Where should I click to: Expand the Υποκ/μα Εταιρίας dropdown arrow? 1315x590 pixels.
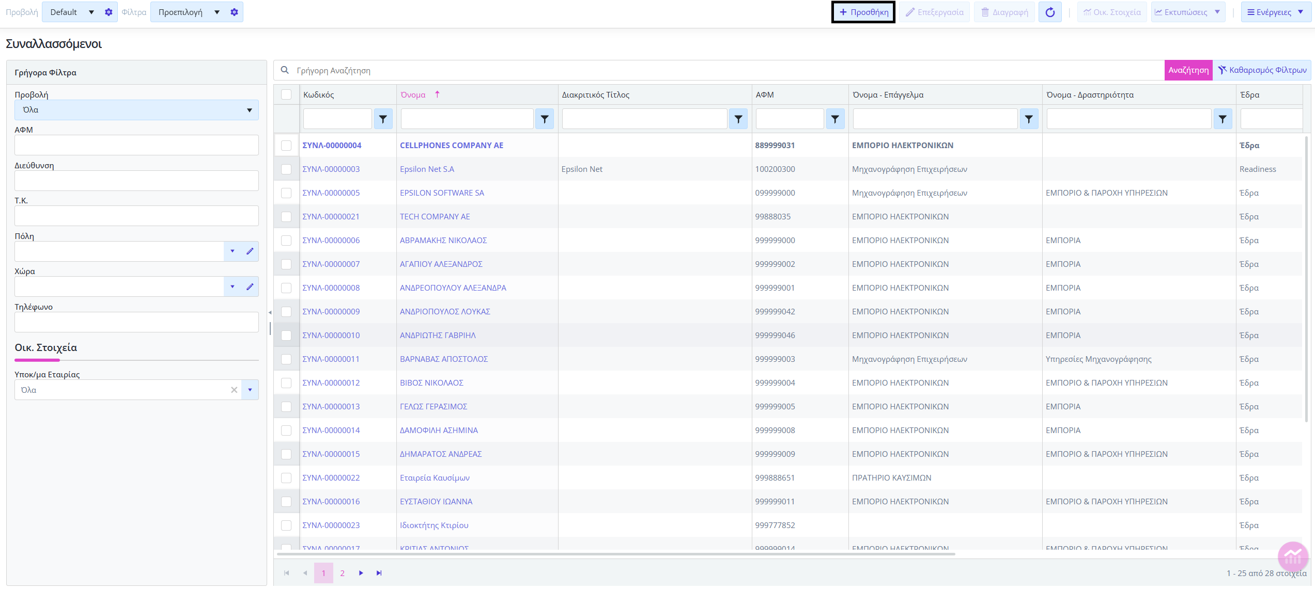[x=250, y=390]
